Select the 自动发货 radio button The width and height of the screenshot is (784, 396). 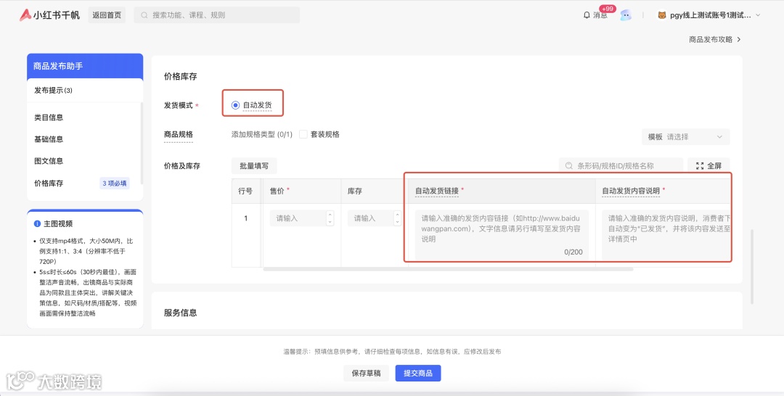235,105
